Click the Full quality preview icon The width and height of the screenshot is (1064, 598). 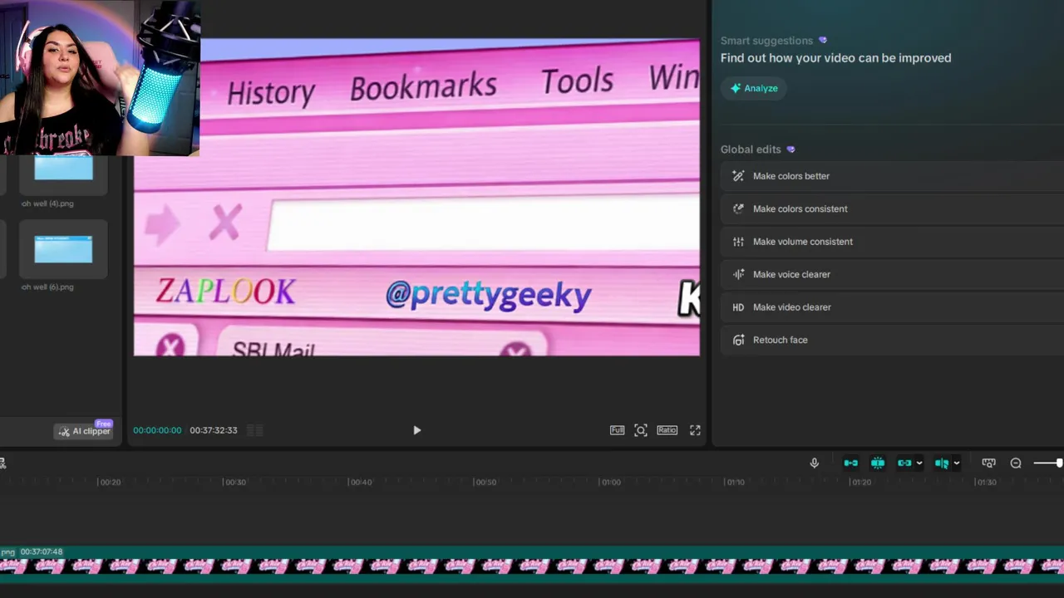pyautogui.click(x=617, y=430)
